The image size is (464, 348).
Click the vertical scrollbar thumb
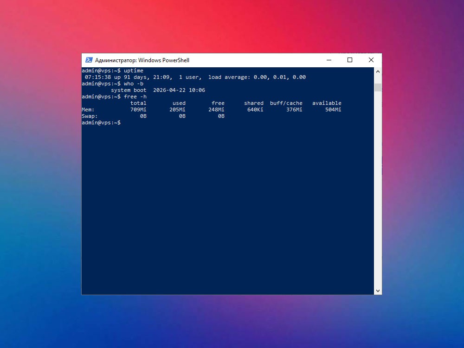pos(378,88)
